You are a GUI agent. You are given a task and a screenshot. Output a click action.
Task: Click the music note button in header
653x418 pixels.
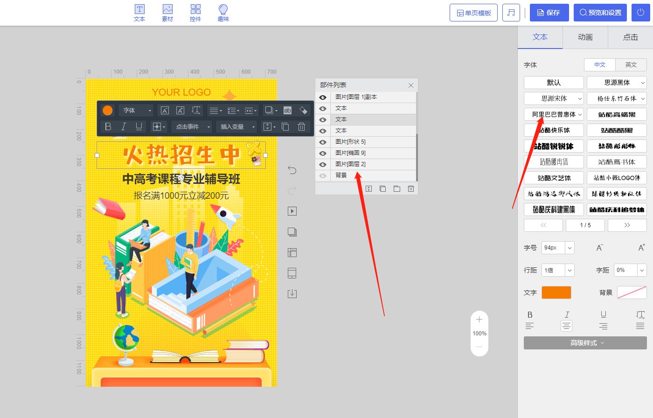[x=511, y=13]
